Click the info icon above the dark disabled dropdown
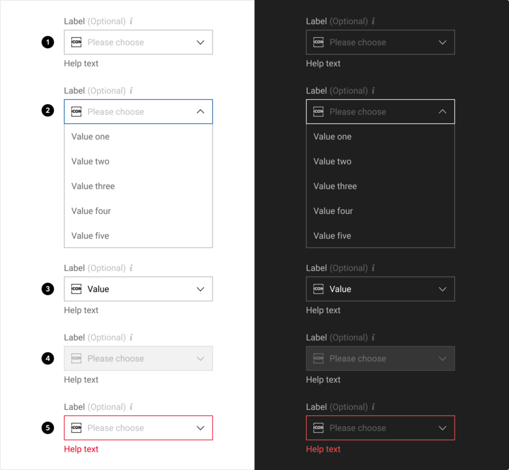509x470 pixels. [x=373, y=337]
